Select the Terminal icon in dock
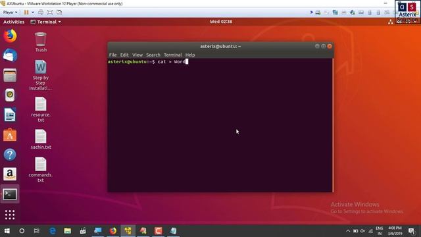This screenshot has width=421, height=237. [x=10, y=194]
